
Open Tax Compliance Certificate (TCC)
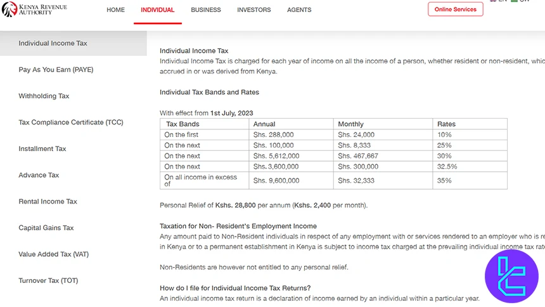click(71, 122)
